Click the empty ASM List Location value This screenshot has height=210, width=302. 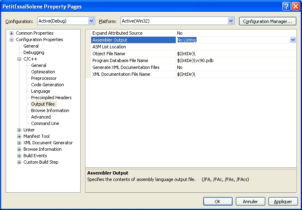coord(236,47)
